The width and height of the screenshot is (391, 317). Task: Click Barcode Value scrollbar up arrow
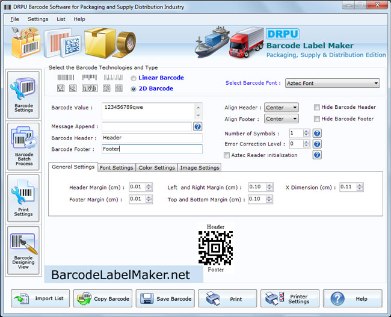(199, 108)
